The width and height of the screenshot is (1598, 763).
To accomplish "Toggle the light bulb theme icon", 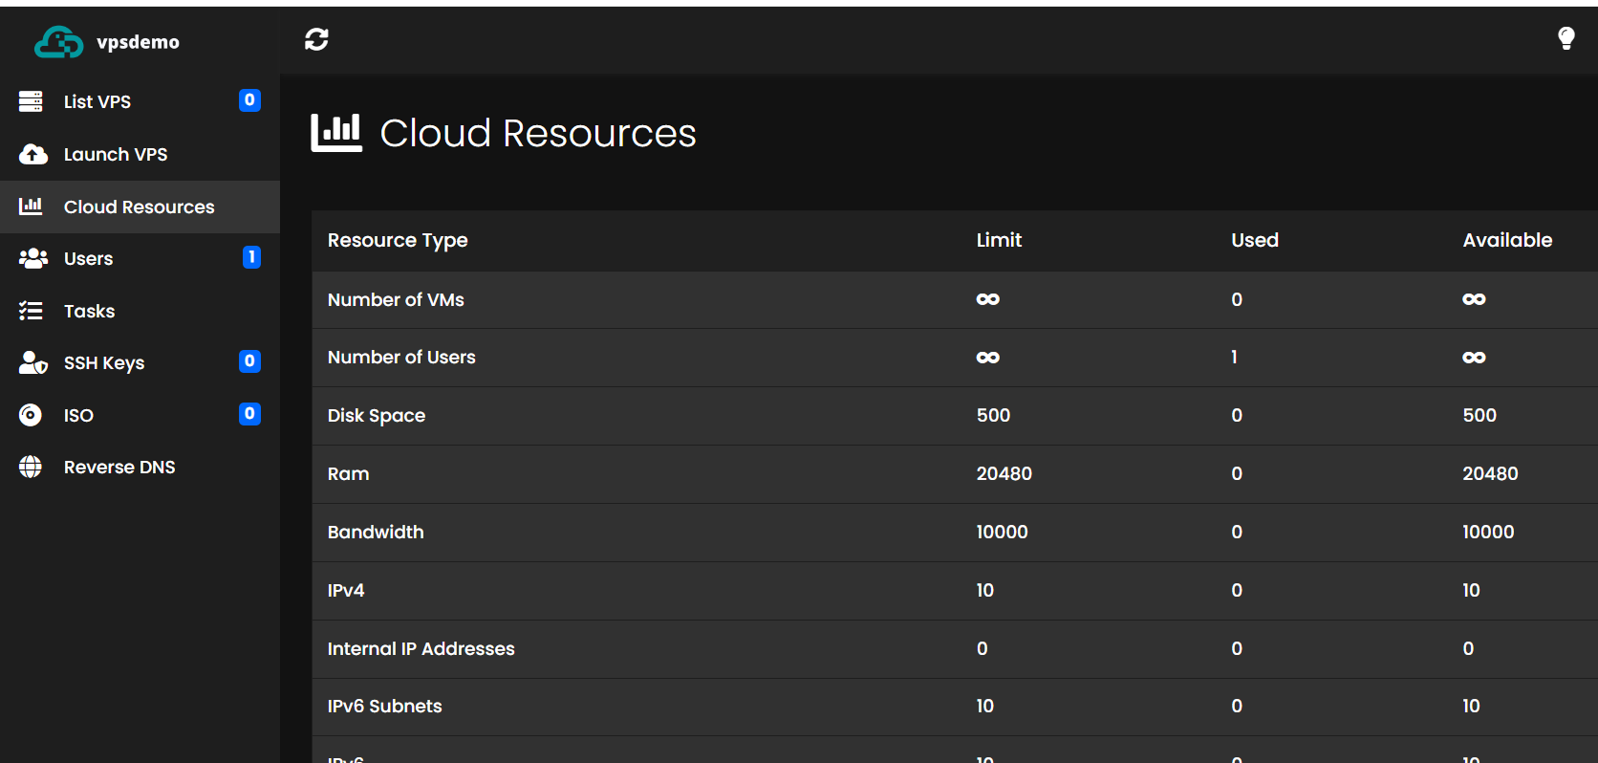I will point(1566,38).
